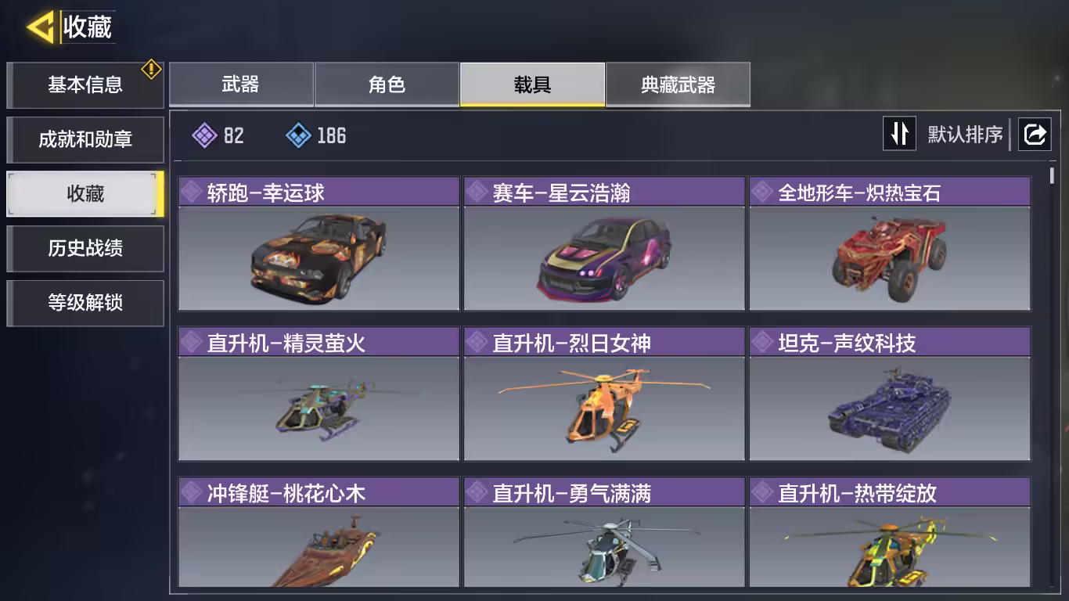Open 成就和勋章 in the sidebar
This screenshot has width=1069, height=601.
click(85, 139)
